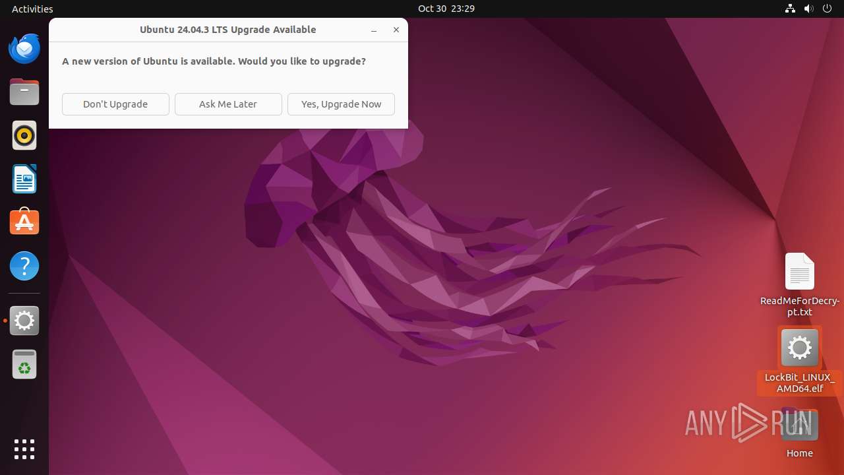The height and width of the screenshot is (475, 844).
Task: Minimize the Upgrade Available dialog
Action: [374, 30]
